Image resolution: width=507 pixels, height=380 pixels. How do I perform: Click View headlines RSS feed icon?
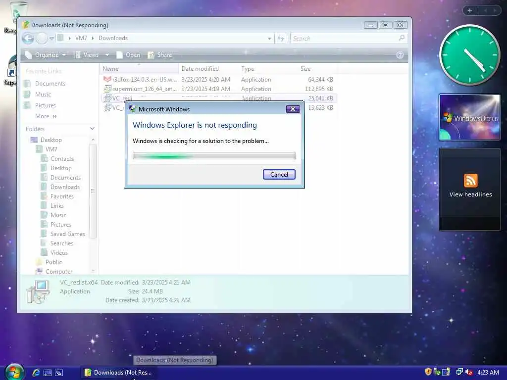[x=470, y=180]
